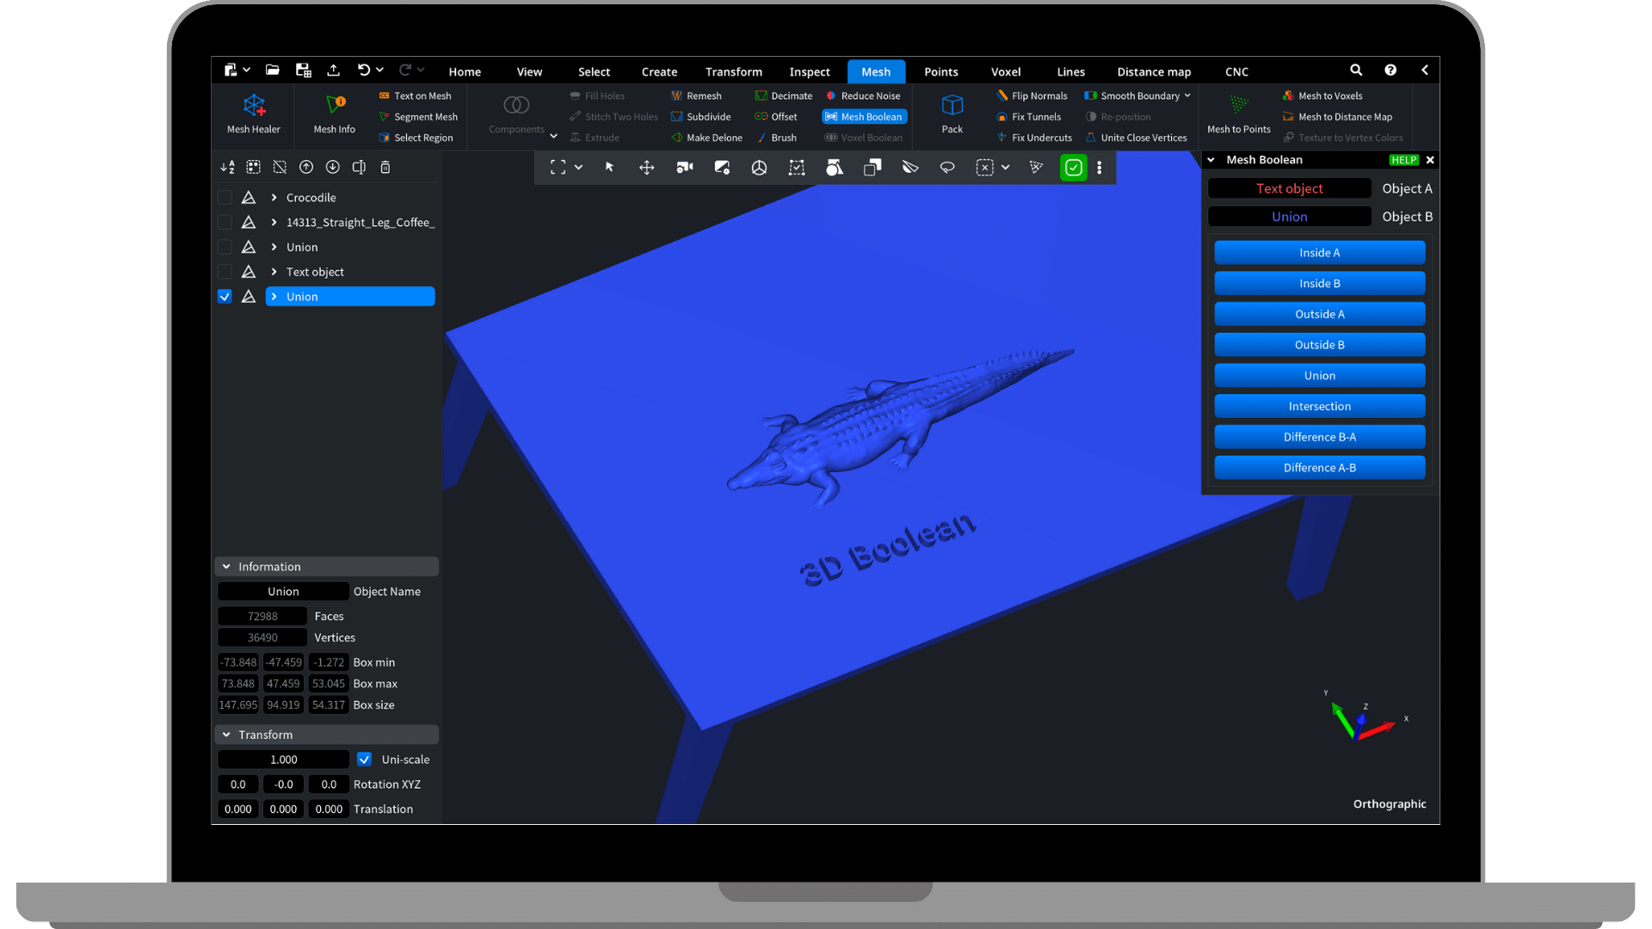Open the Smooth Boundary dropdown arrow
Viewport: 1652px width, 929px height.
point(1187,95)
